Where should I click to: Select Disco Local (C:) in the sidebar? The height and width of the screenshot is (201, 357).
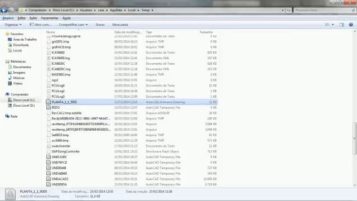point(23,100)
